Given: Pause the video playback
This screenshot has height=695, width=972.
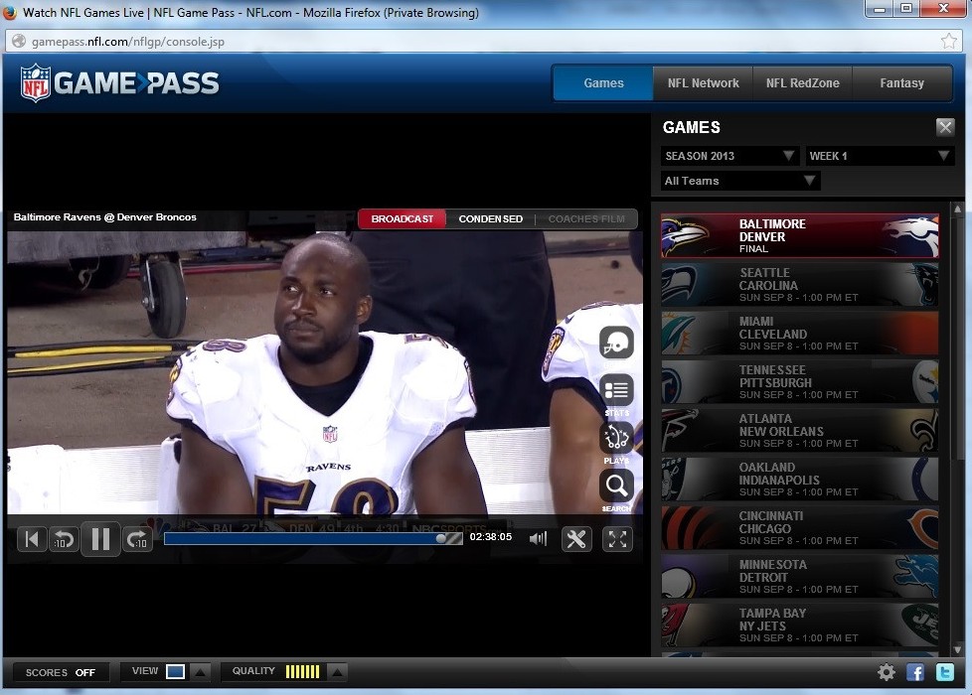Looking at the screenshot, I should [100, 539].
